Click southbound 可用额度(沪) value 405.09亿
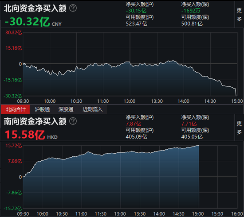 [x=136, y=137]
